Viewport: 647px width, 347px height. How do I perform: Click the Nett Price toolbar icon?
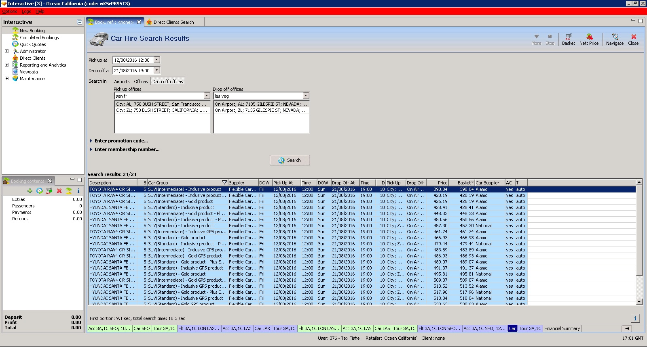tap(589, 39)
